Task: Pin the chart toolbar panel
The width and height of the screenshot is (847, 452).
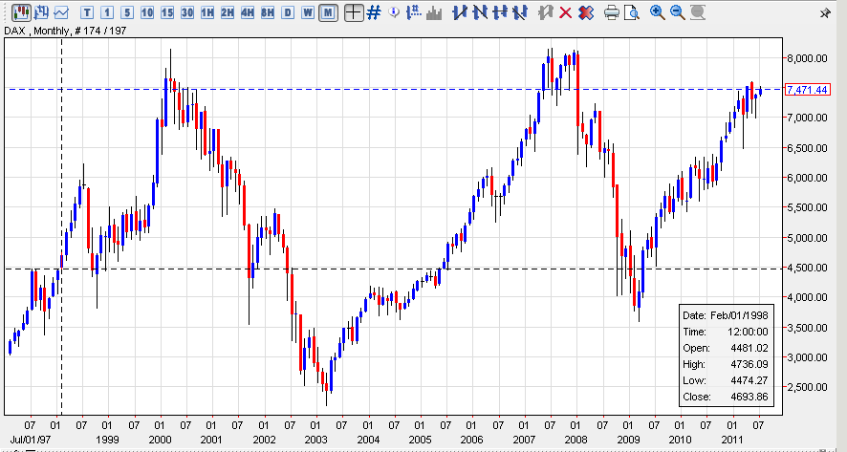Action: point(825,13)
